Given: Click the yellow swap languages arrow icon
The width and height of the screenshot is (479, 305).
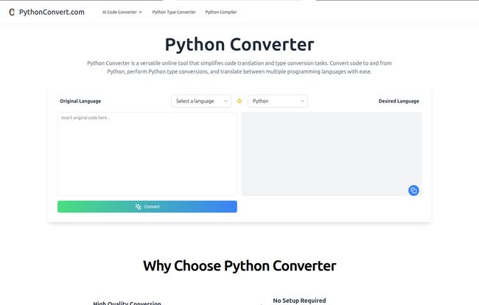Looking at the screenshot, I should pyautogui.click(x=239, y=101).
